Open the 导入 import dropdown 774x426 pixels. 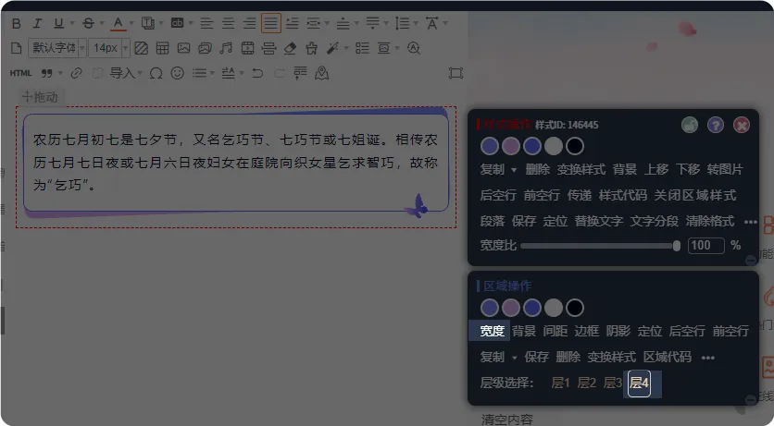pos(126,73)
